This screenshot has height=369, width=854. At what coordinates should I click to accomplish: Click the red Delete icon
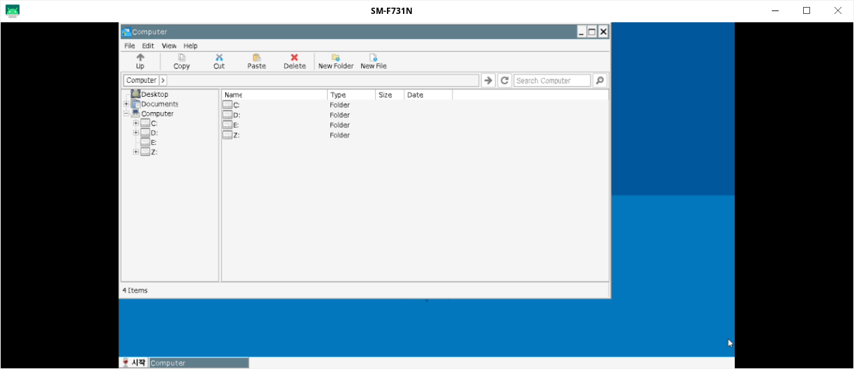[294, 58]
